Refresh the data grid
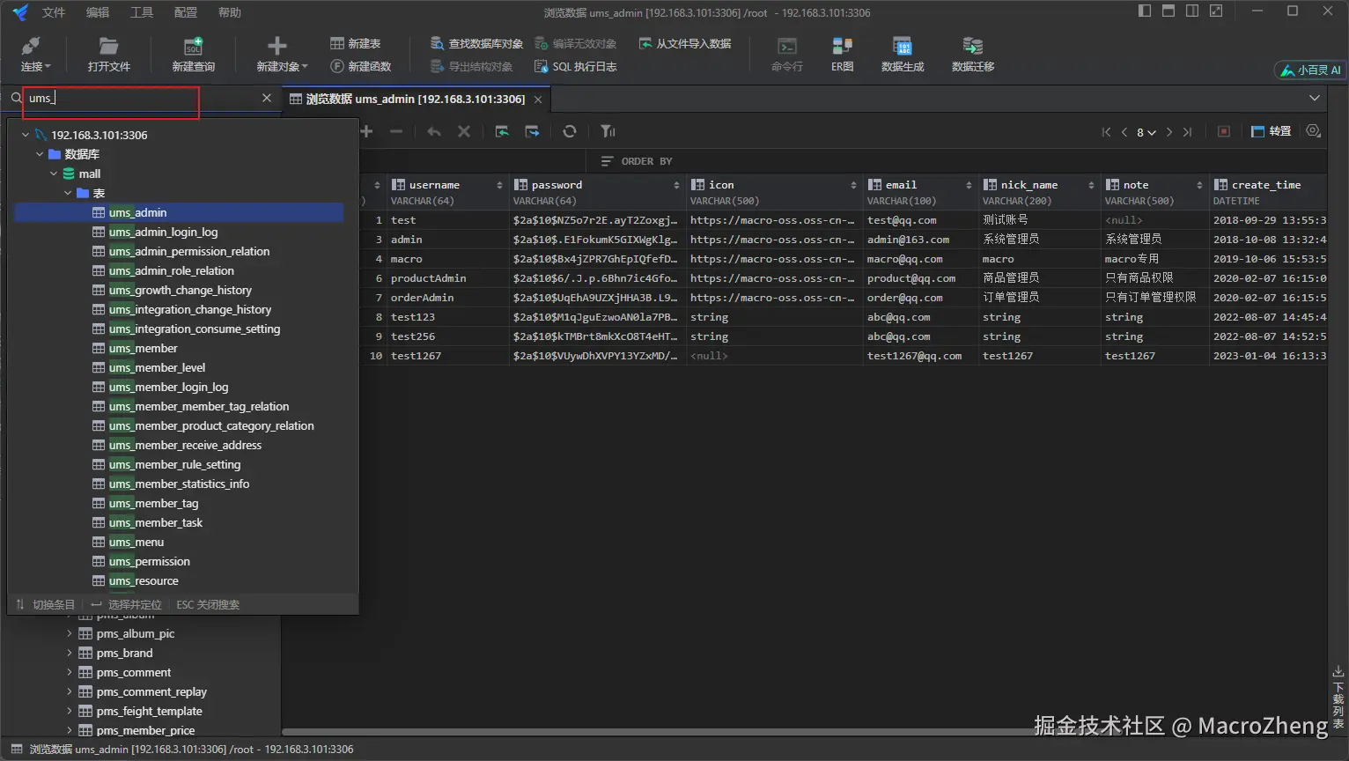 tap(570, 131)
